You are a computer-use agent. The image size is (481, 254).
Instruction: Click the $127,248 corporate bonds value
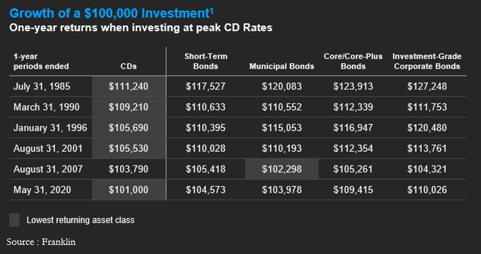(427, 87)
